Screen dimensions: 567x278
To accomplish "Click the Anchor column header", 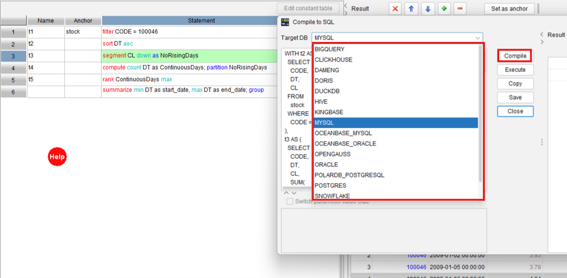I will pyautogui.click(x=83, y=20).
